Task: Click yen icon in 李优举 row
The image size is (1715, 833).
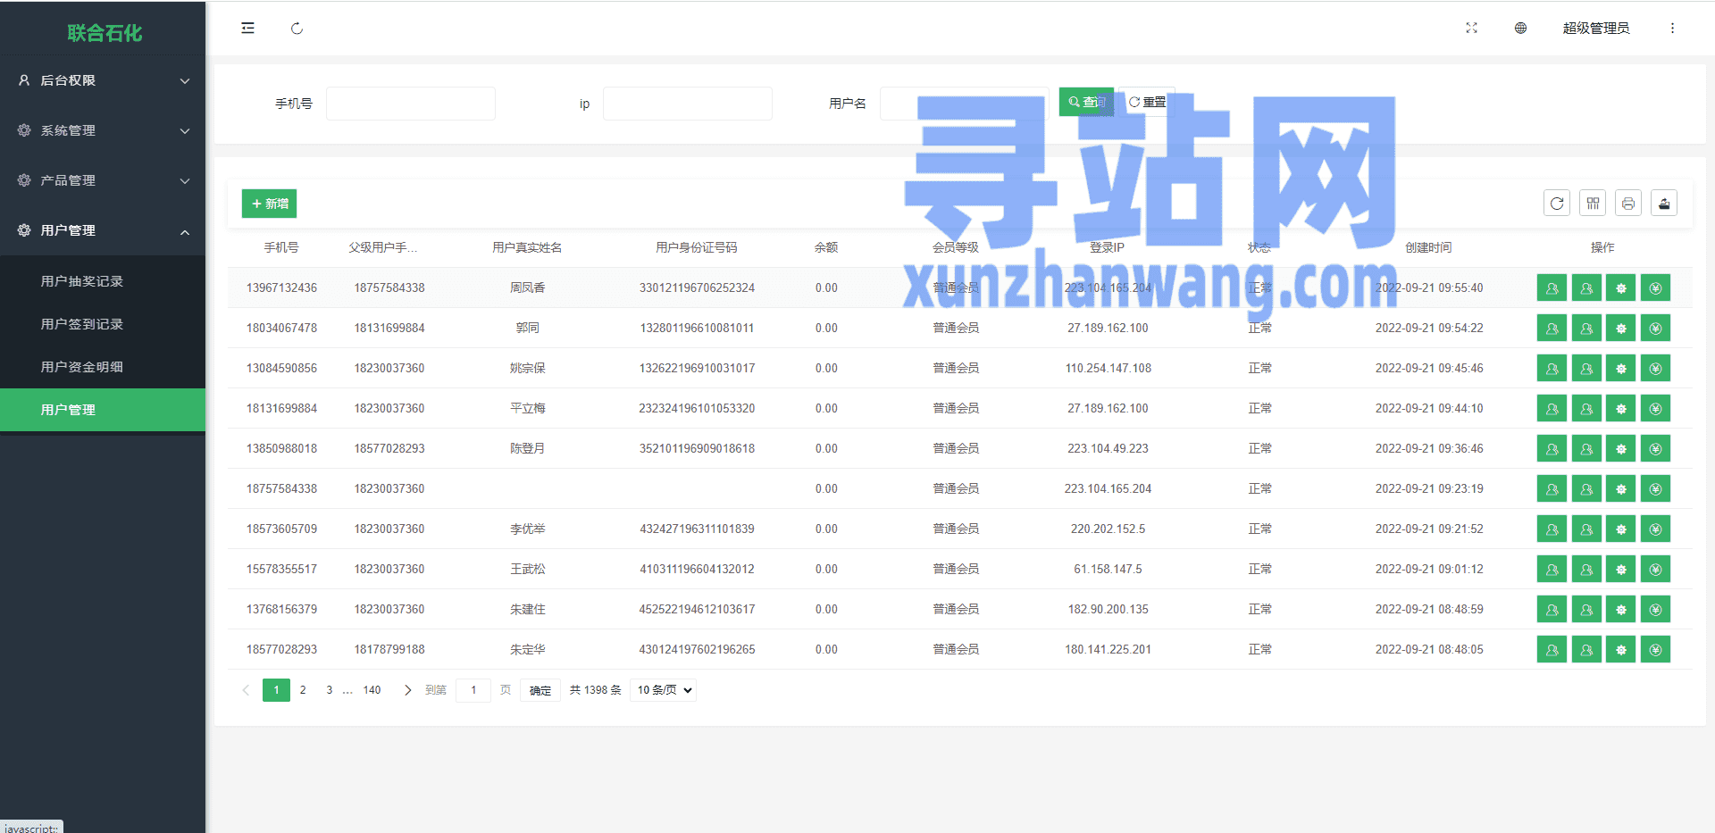Action: pyautogui.click(x=1655, y=529)
